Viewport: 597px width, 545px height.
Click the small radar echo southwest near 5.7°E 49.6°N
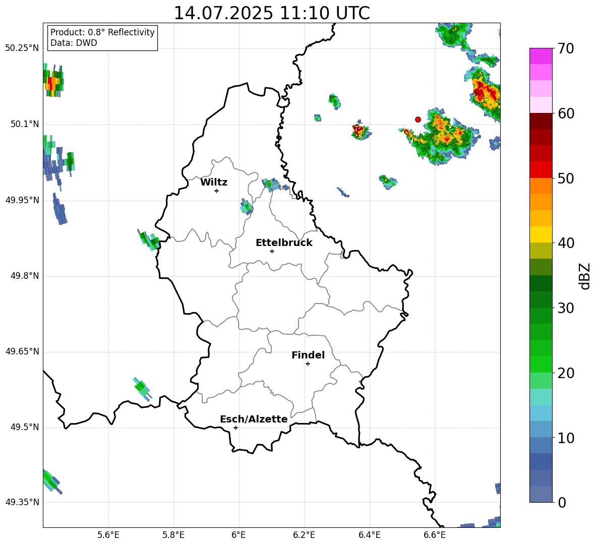pos(142,389)
